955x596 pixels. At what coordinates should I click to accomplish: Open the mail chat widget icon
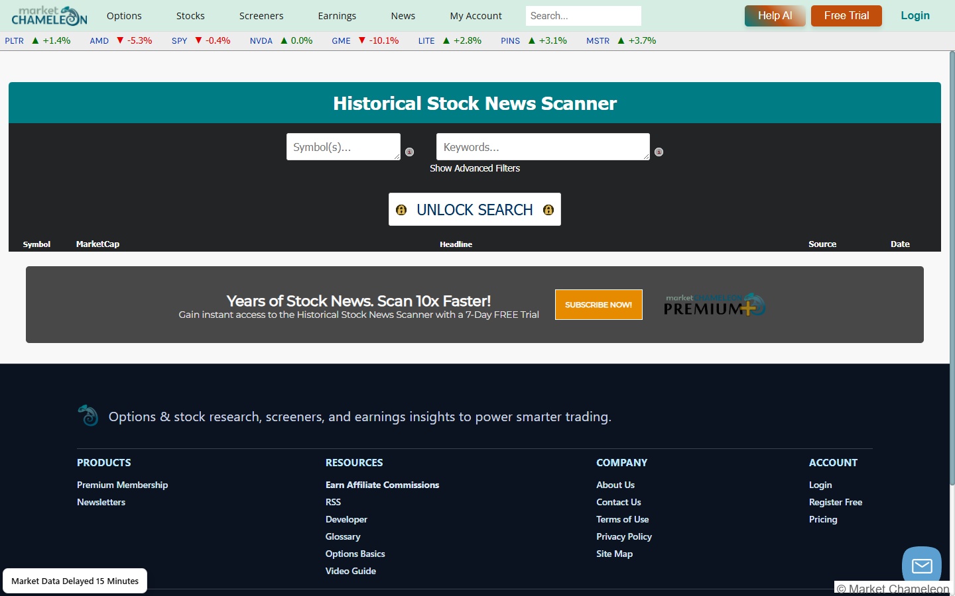click(x=922, y=566)
